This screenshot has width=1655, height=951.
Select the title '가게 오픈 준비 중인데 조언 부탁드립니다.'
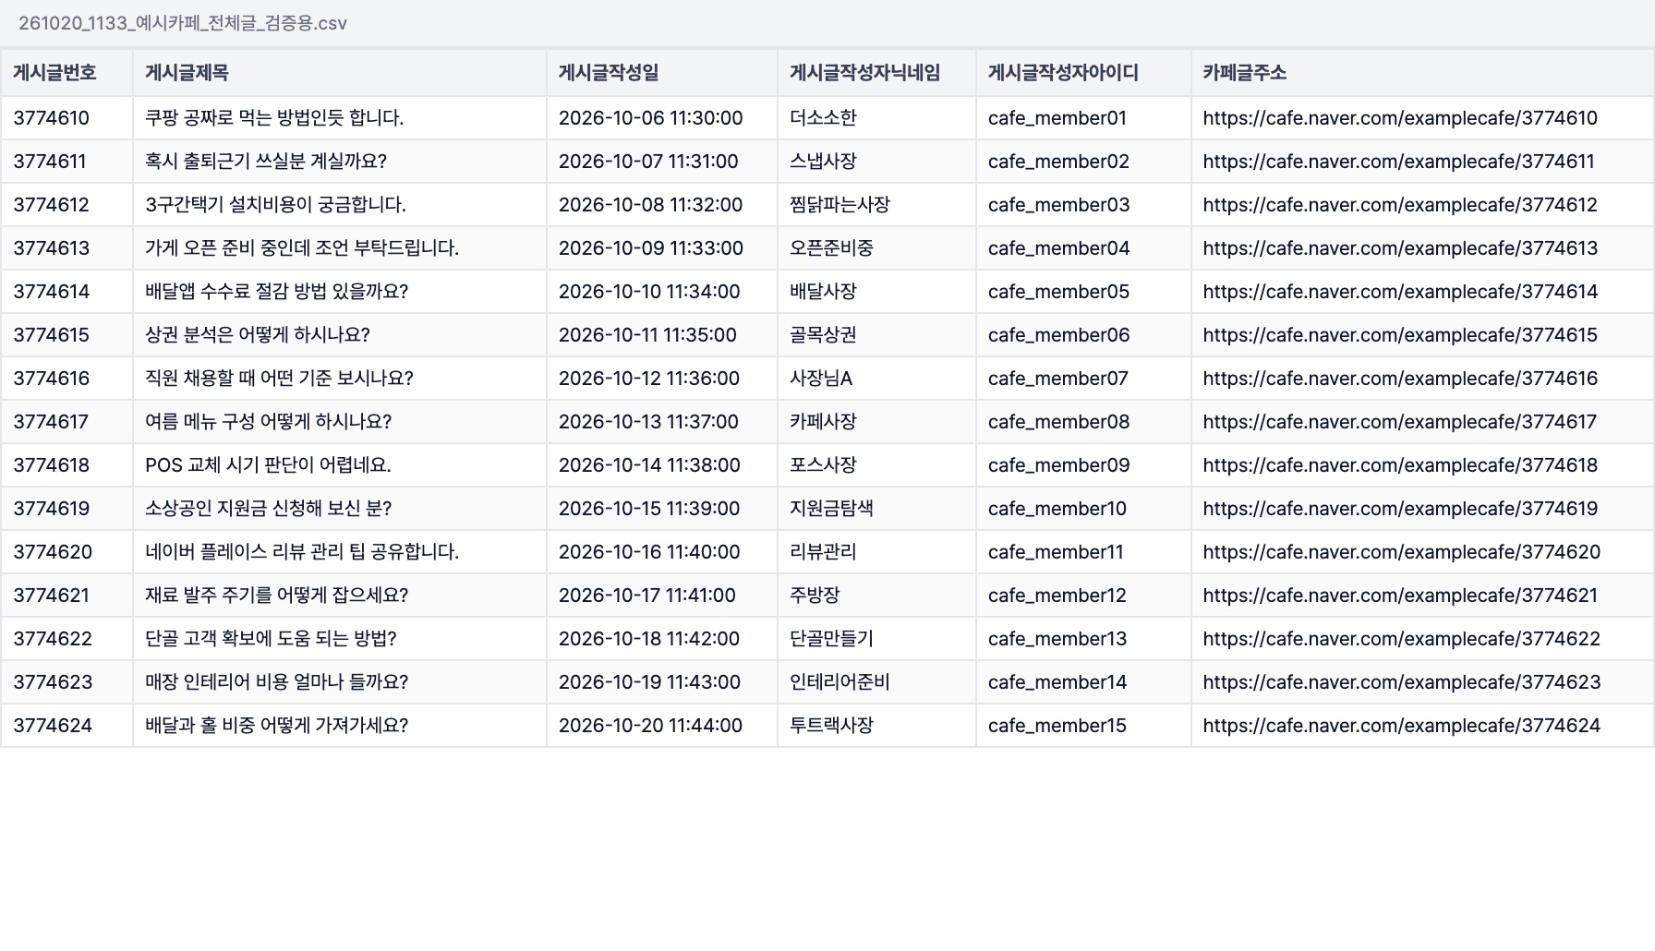point(302,248)
